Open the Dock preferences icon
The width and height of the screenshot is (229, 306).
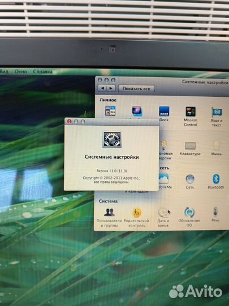point(164,112)
